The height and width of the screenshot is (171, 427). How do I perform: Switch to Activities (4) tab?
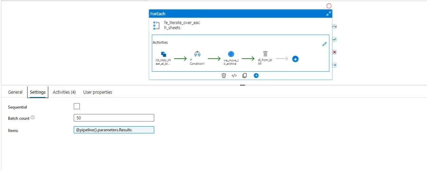tap(64, 92)
